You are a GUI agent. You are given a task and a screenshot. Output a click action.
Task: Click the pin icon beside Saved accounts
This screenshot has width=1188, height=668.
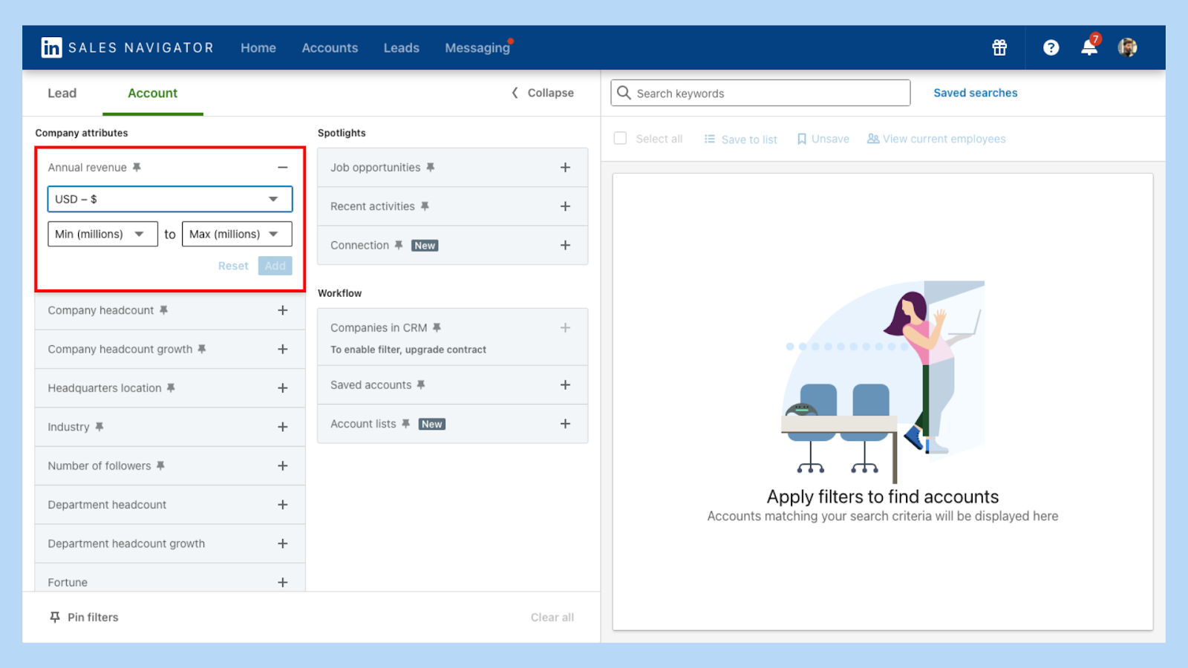point(421,384)
